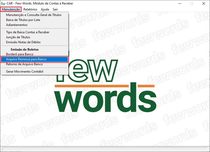This screenshot has width=210, height=152.
Task: Open the Manutenção menu
Action: [11, 9]
